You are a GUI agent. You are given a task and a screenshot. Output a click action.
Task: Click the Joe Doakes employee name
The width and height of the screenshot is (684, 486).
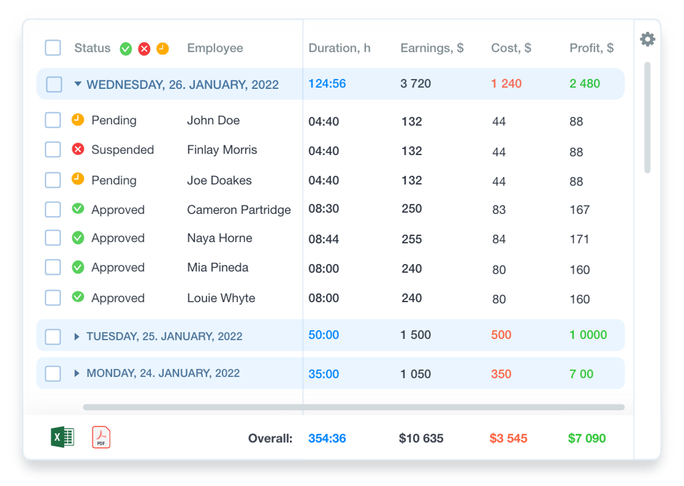tap(219, 180)
